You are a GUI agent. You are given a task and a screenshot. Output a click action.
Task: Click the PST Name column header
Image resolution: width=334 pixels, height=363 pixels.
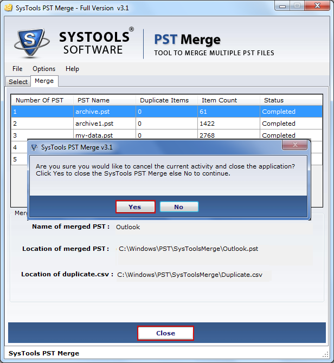(105, 100)
